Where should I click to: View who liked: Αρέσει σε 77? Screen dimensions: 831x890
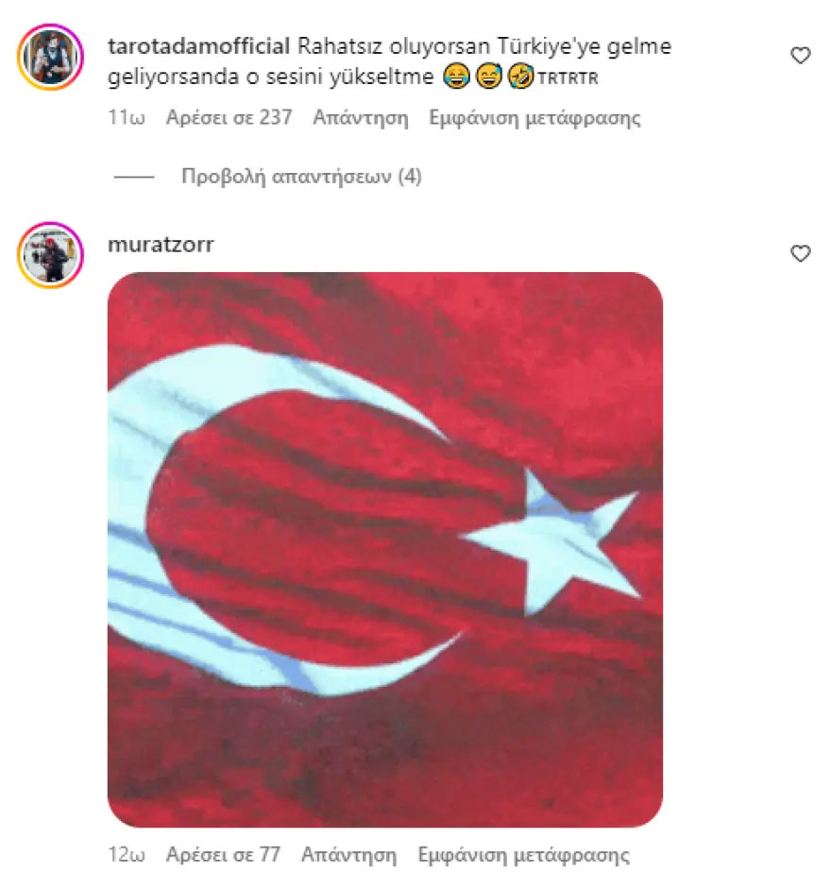(223, 854)
